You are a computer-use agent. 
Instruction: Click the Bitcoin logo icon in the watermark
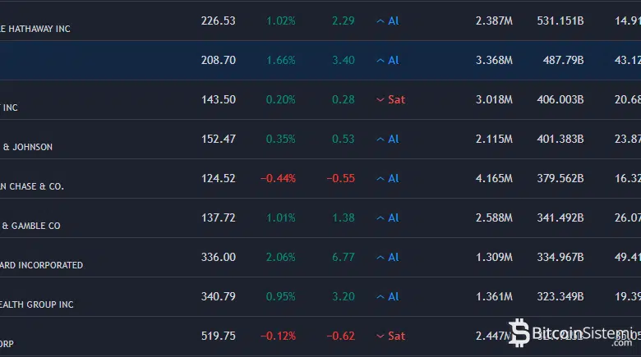point(519,332)
